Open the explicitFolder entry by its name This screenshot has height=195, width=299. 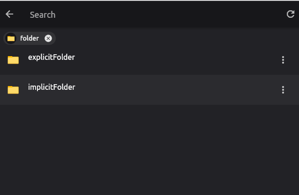pyautogui.click(x=52, y=57)
